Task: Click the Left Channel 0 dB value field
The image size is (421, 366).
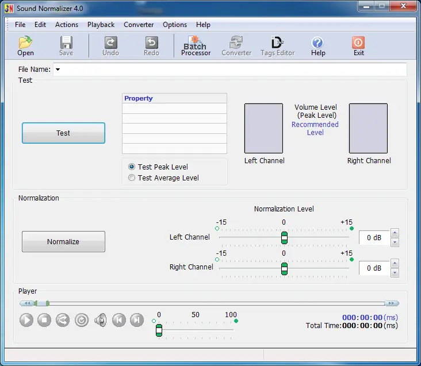Action: 374,237
